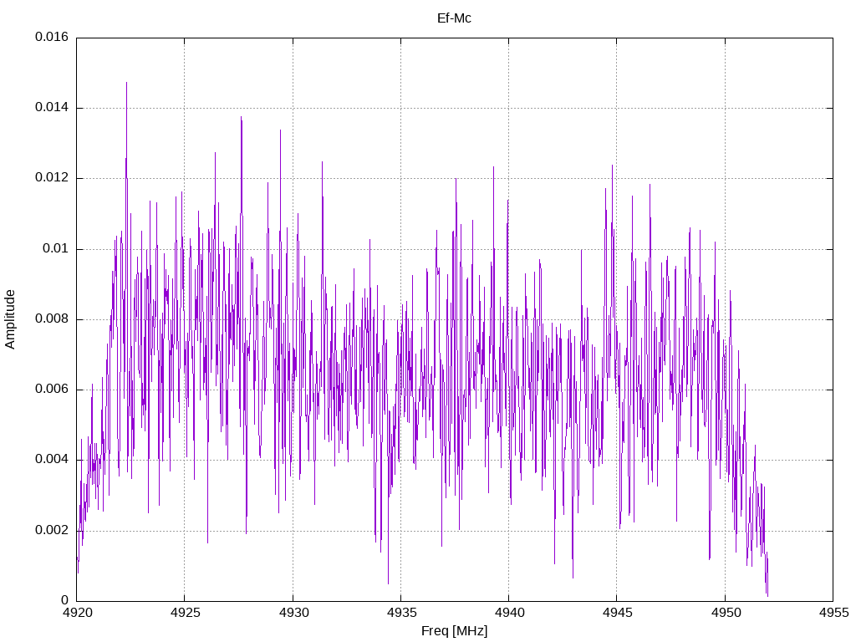The width and height of the screenshot is (856, 642).
Task: Click the 0.012 y-axis tick label
Action: pyautogui.click(x=52, y=178)
